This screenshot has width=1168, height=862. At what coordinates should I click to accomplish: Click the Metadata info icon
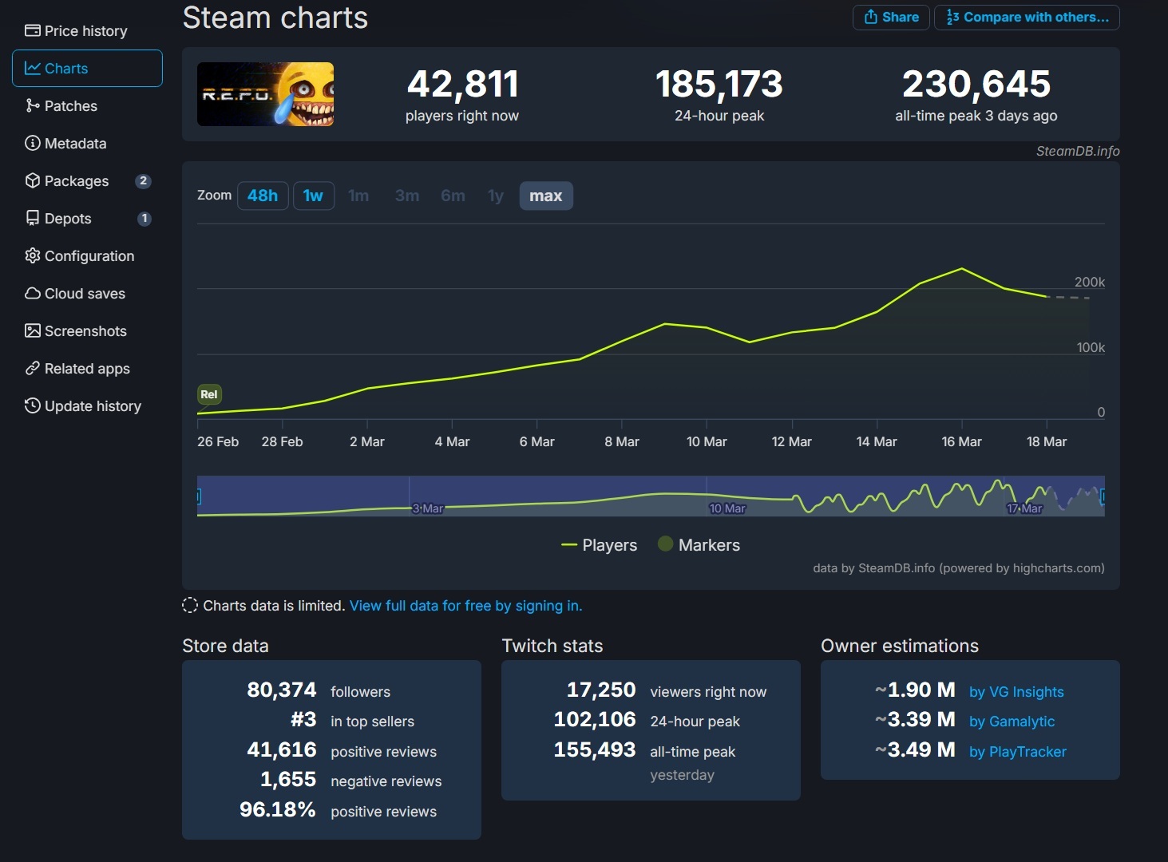click(32, 144)
